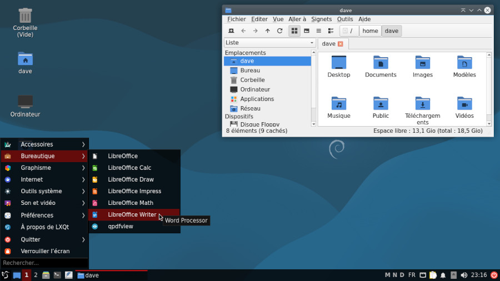Image resolution: width=500 pixels, height=281 pixels.
Task: Click the home path button
Action: coord(370,31)
